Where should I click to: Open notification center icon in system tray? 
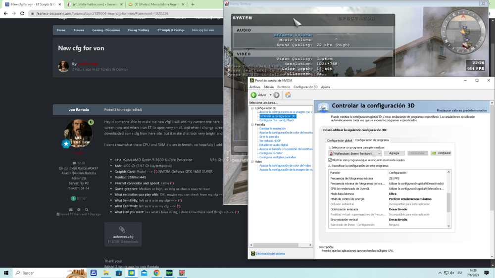(x=487, y=273)
